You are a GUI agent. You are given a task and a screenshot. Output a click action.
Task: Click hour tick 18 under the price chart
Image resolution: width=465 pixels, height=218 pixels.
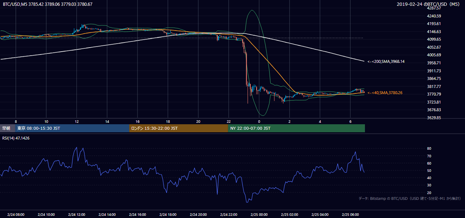[x=168, y=121]
